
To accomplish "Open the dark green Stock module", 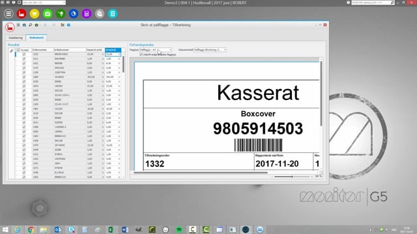I will click(x=61, y=14).
